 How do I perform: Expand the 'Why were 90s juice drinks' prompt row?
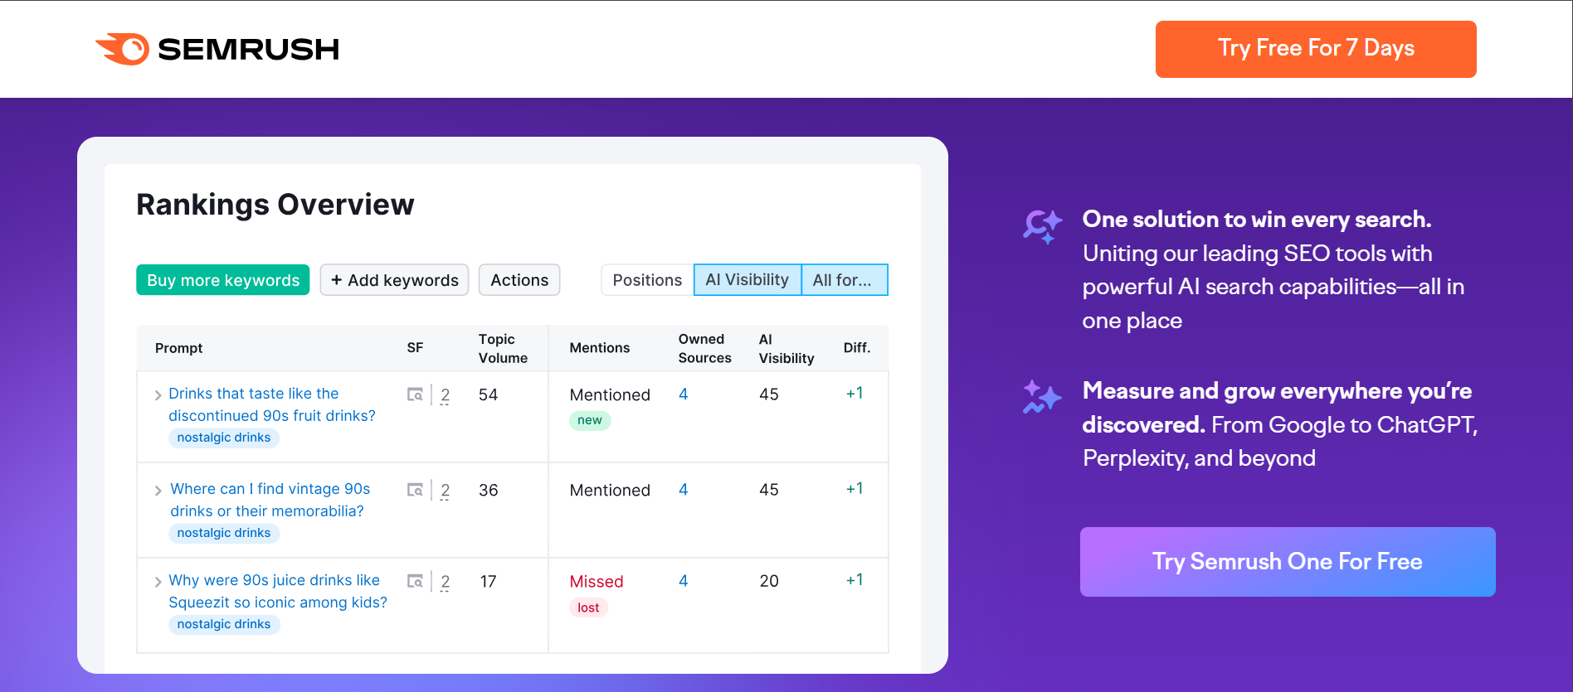[x=158, y=582]
